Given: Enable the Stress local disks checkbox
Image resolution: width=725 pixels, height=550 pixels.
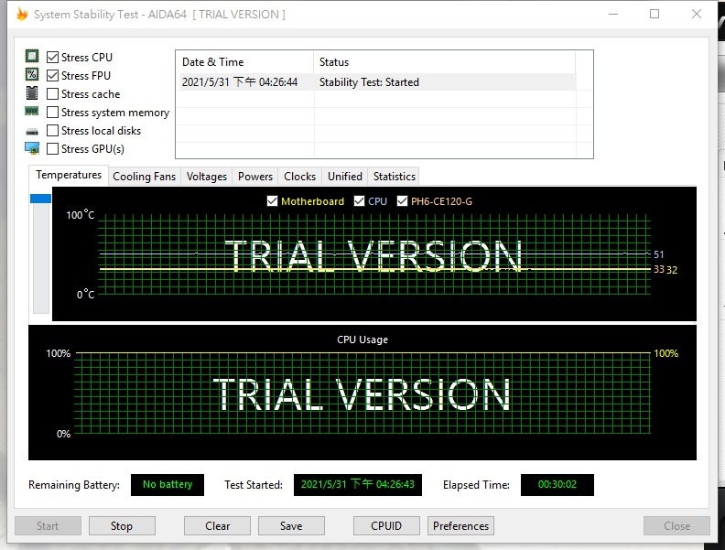Looking at the screenshot, I should 53,130.
